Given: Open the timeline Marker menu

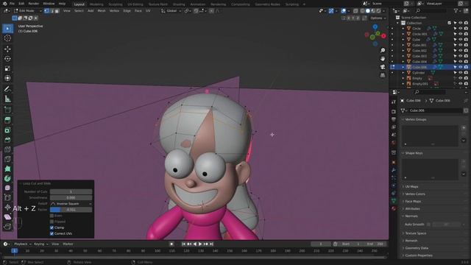Looking at the screenshot, I should click(x=68, y=244).
